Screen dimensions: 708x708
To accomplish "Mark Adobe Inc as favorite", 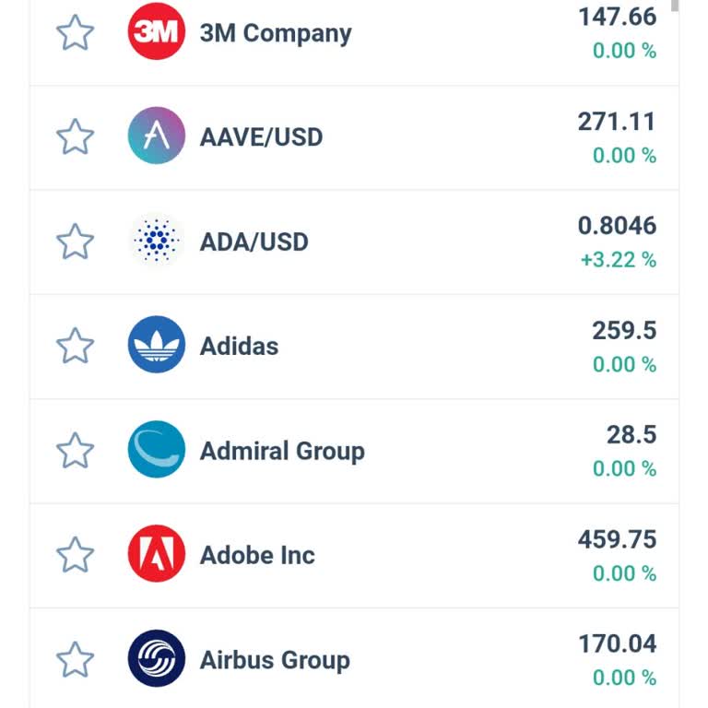I will click(76, 556).
